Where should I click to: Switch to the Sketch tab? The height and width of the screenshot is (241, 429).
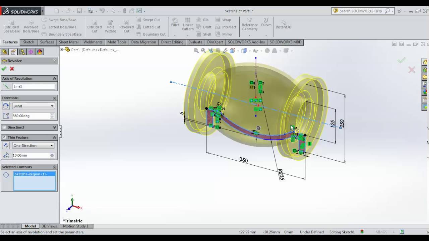[x=28, y=42]
